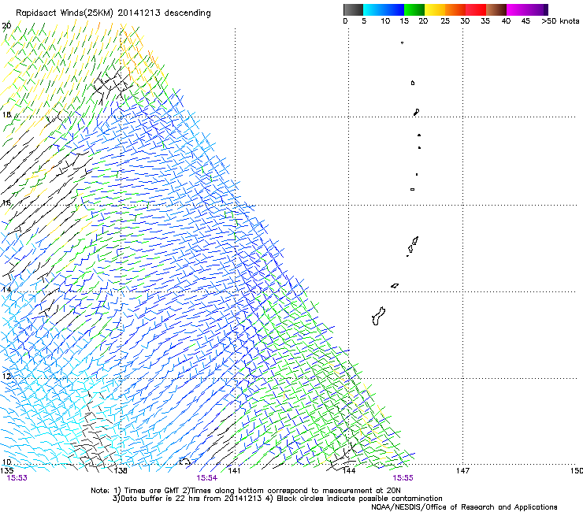Click the longitude label '135'
583x512 pixels.
(x=7, y=471)
